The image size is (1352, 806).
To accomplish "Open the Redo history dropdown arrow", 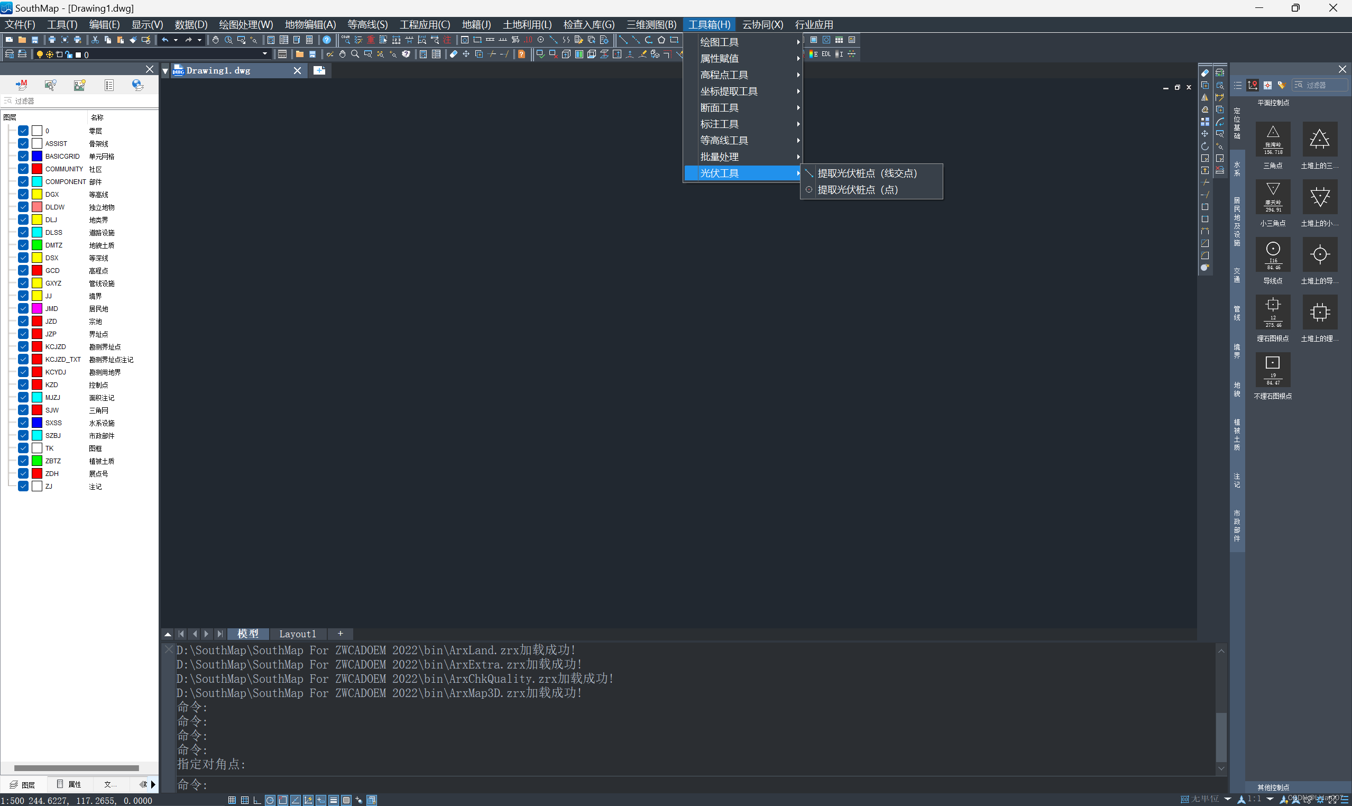I will pos(200,40).
